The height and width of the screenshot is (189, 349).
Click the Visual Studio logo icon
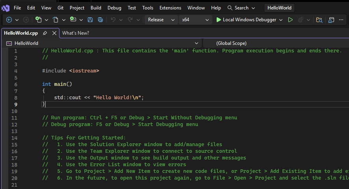(6, 8)
